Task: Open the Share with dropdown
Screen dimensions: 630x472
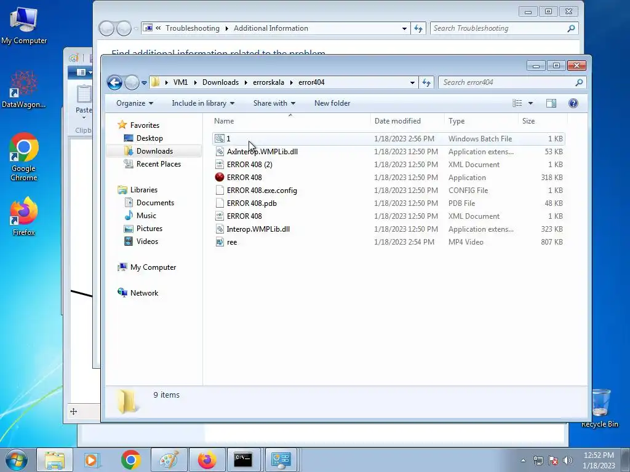Action: [x=274, y=103]
